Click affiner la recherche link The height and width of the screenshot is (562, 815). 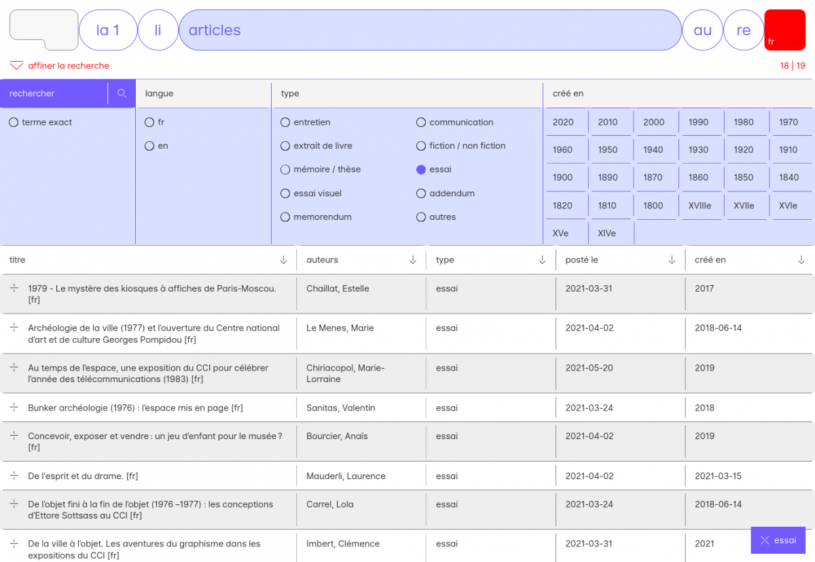tap(69, 66)
